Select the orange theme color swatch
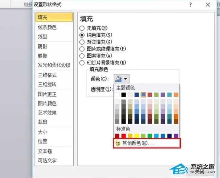This screenshot has height=178, width=220. [x=176, y=95]
